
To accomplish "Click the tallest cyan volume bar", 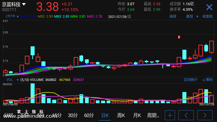I will [32, 93].
